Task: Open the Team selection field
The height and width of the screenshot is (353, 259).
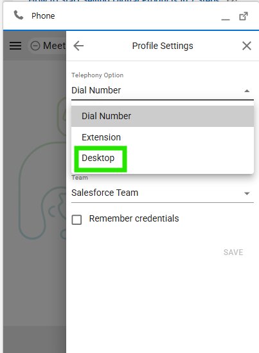Action: click(163, 193)
